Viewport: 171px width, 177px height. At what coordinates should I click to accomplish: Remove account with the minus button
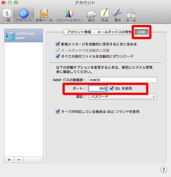click(19, 160)
